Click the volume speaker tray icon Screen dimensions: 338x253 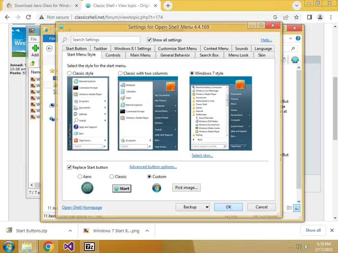(x=307, y=247)
